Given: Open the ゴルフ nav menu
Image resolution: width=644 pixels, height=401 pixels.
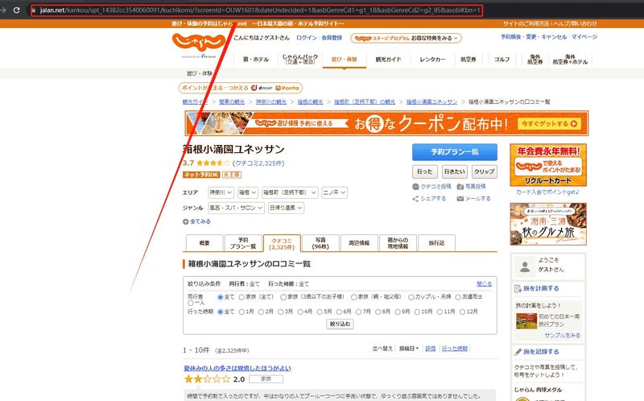Looking at the screenshot, I should [502, 60].
